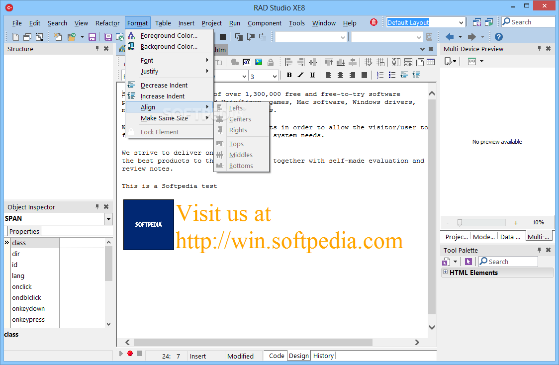
Task: Click the red circular icon beside Help menu
Action: pos(373,22)
